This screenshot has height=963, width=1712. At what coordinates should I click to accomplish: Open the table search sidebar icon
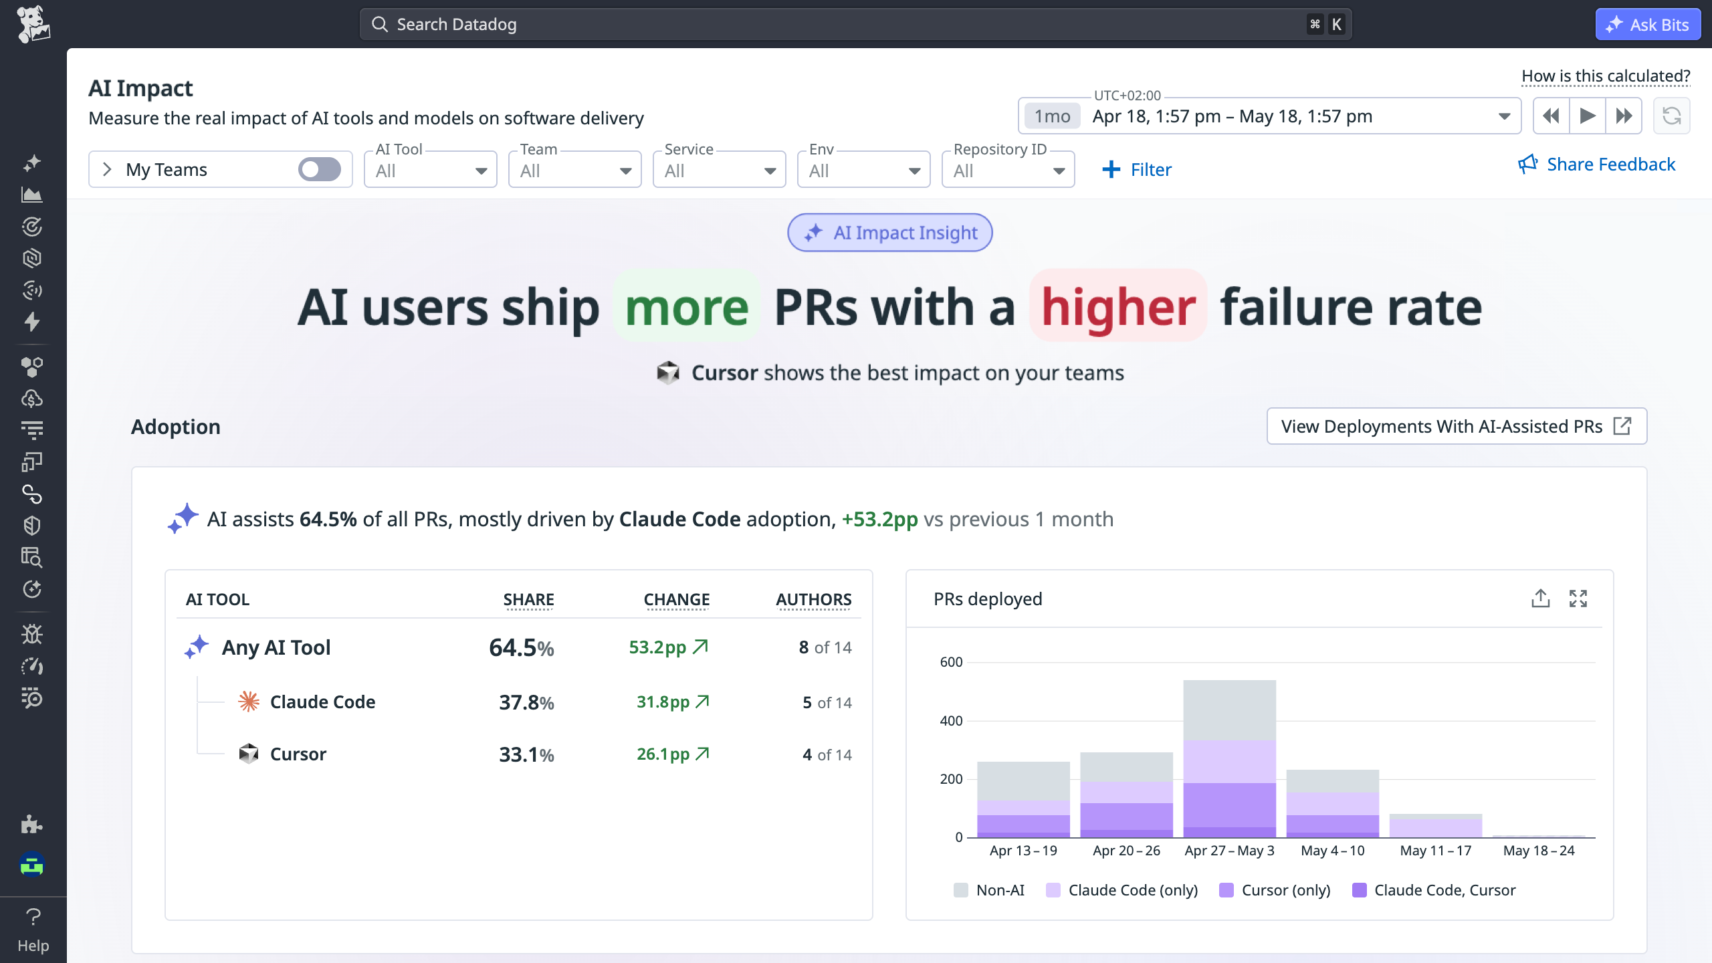[32, 557]
